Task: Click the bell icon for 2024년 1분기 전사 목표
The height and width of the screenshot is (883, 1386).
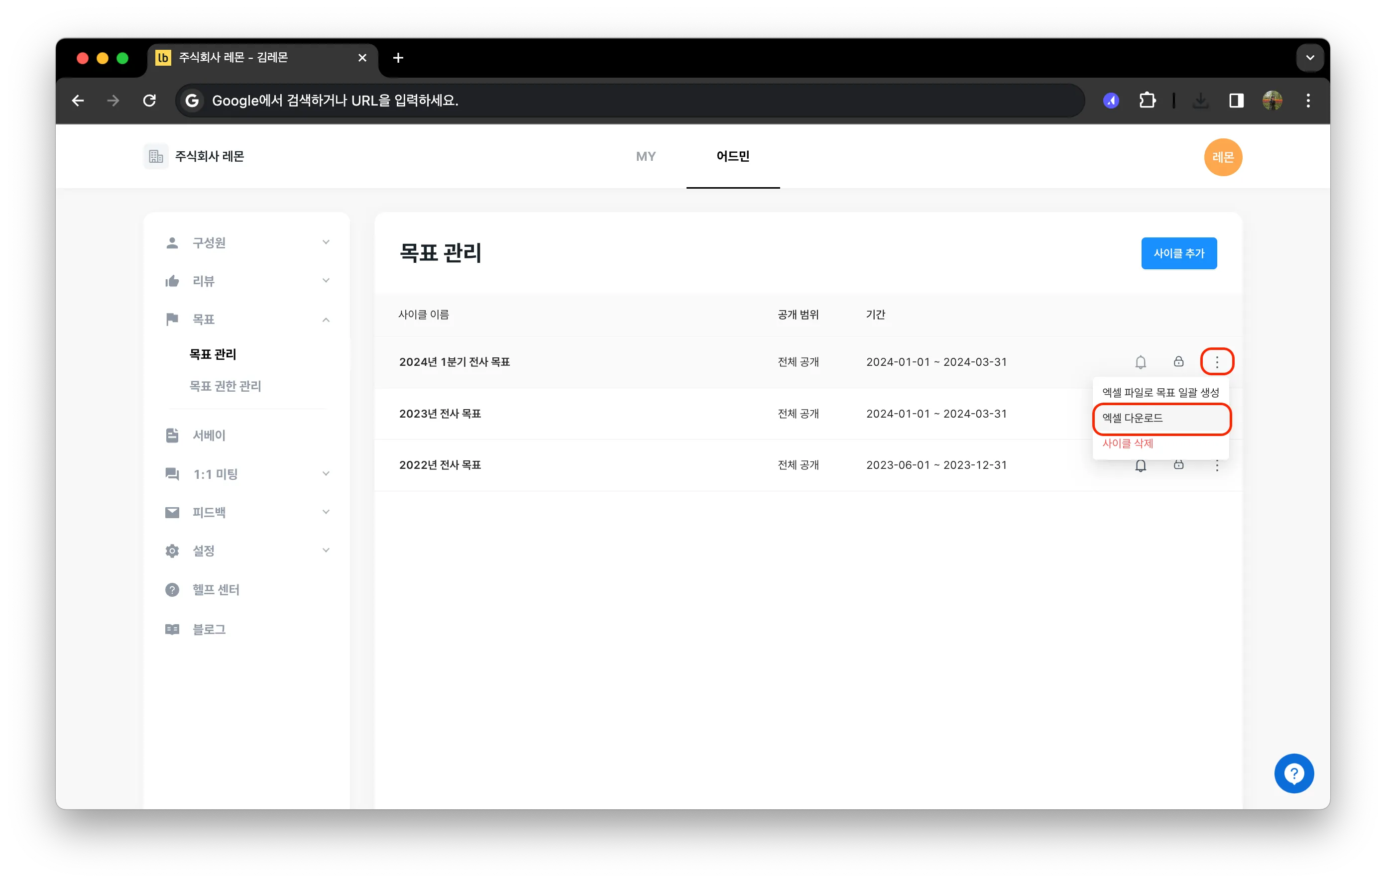Action: pos(1140,362)
